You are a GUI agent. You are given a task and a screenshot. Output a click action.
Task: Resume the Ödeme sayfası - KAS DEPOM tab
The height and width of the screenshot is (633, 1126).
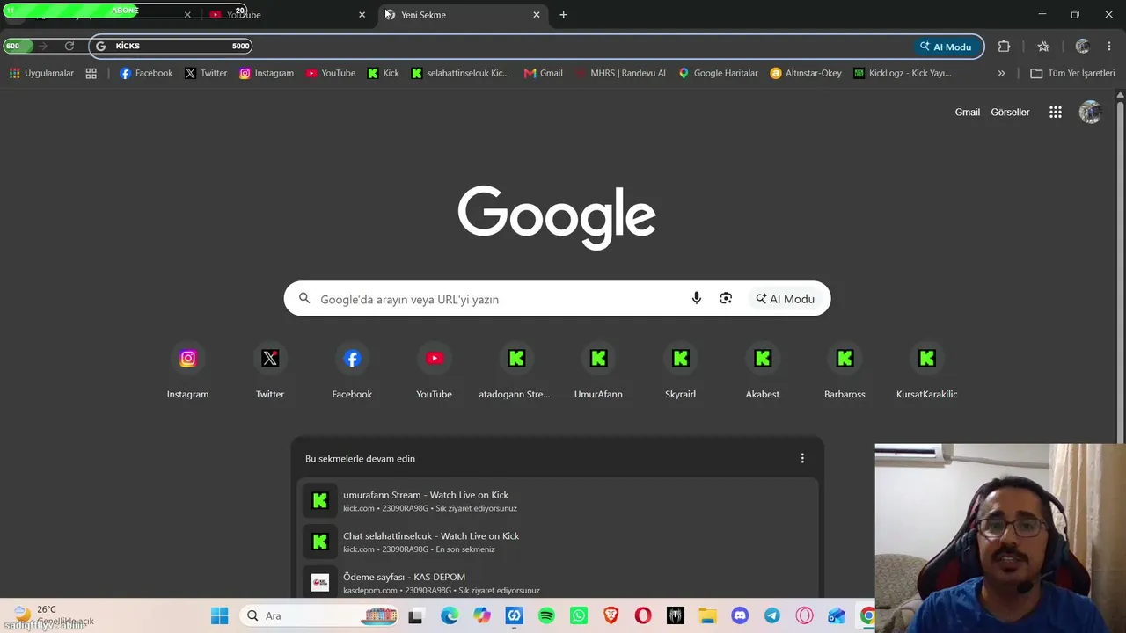[558, 582]
